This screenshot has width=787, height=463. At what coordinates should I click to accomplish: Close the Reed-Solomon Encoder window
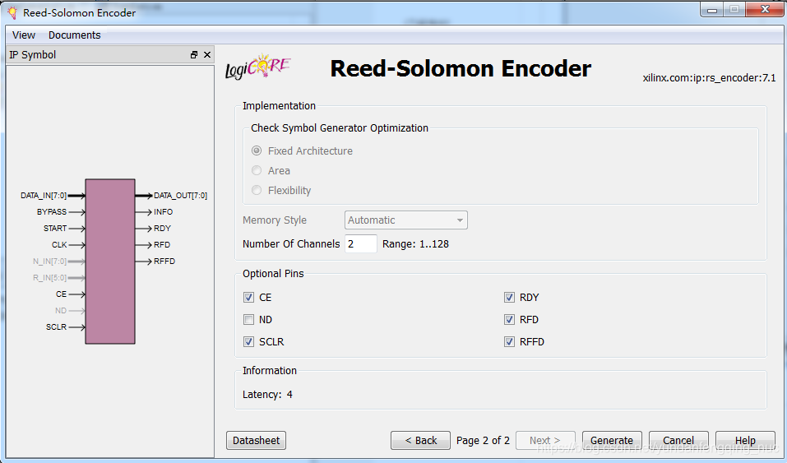tap(765, 10)
